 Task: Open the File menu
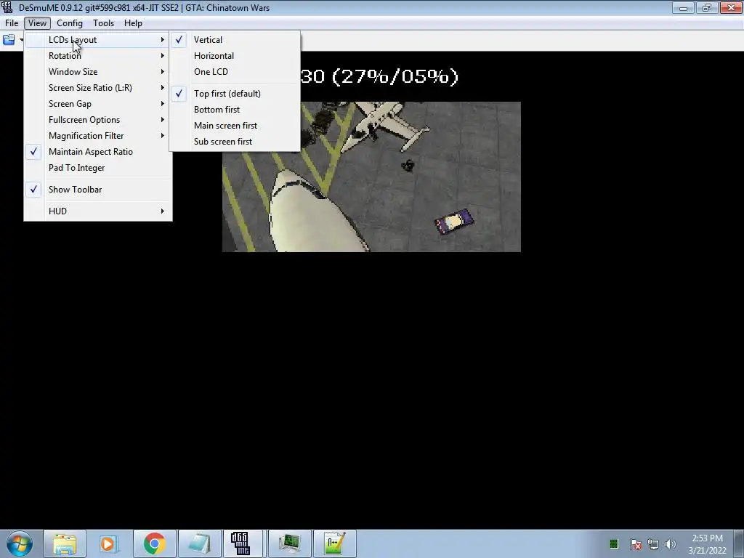coord(12,23)
